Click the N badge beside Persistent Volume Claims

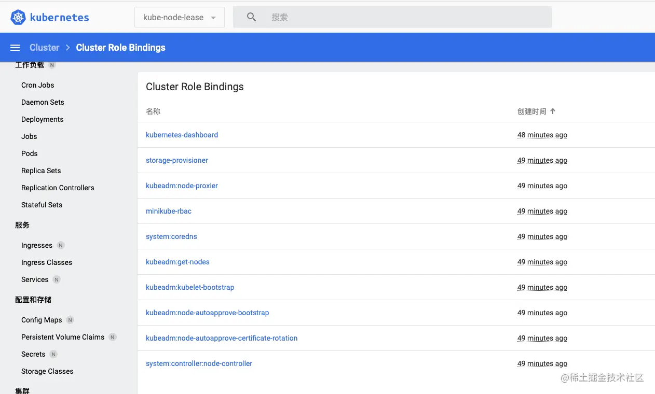pyautogui.click(x=113, y=337)
